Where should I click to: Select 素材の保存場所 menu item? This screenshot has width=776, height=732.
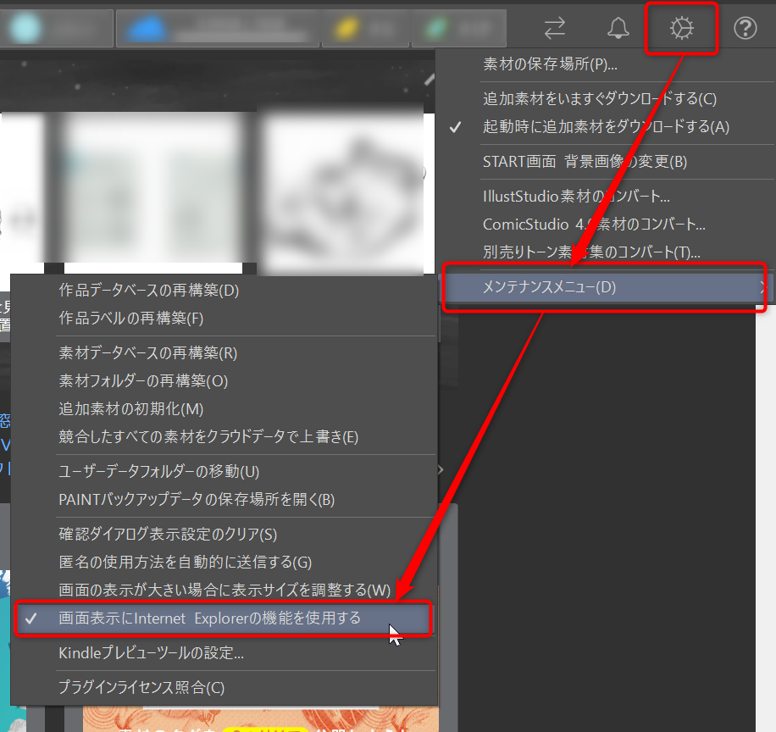pyautogui.click(x=550, y=64)
